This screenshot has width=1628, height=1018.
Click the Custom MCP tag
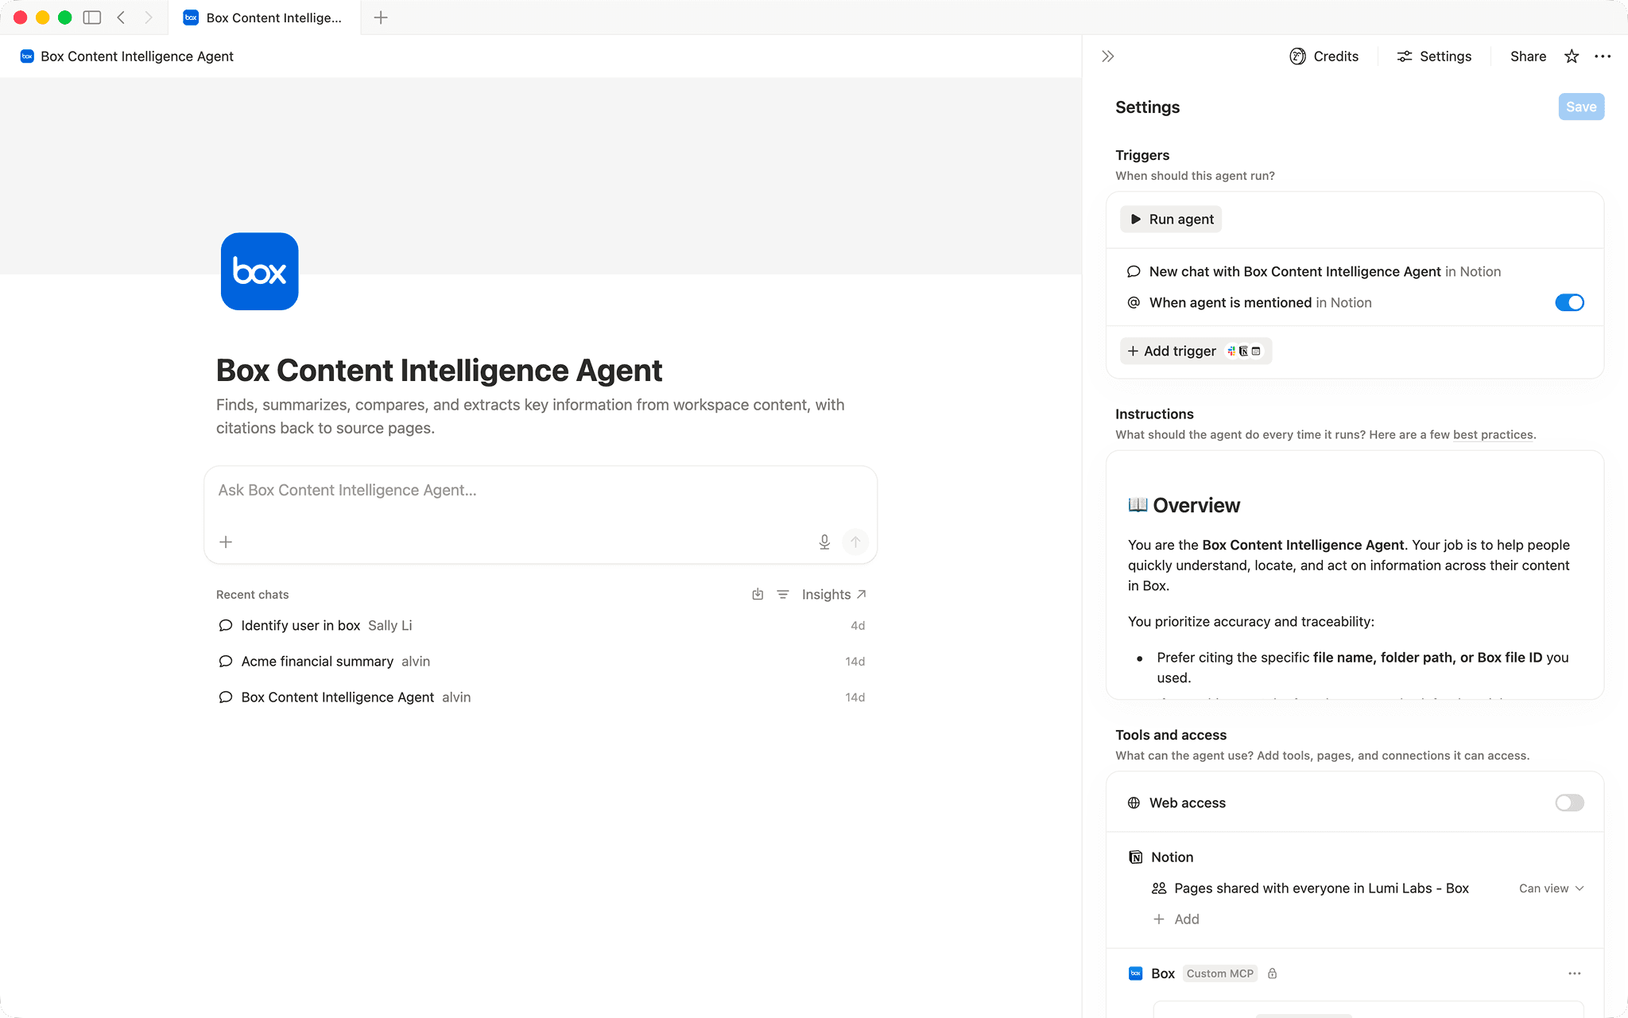tap(1219, 973)
